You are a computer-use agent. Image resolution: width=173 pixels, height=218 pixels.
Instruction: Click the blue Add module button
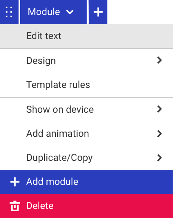[x=86, y=182]
